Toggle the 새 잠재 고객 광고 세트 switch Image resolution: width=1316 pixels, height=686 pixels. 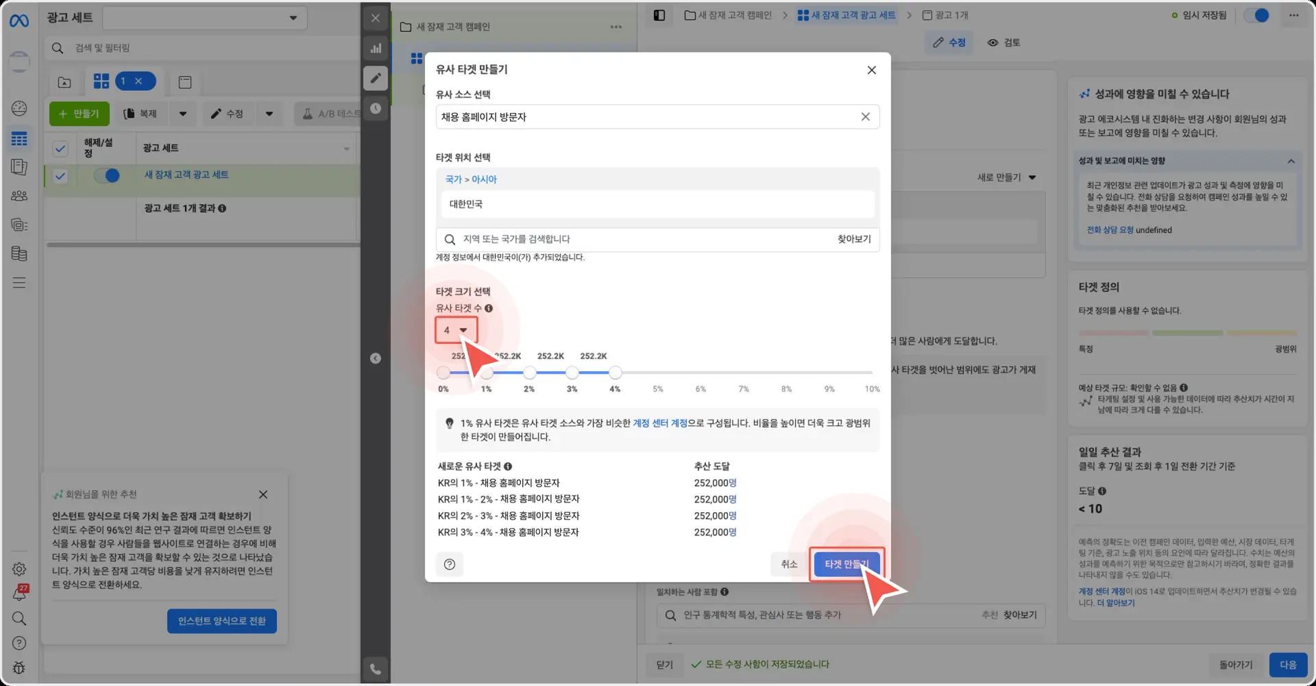(x=107, y=175)
